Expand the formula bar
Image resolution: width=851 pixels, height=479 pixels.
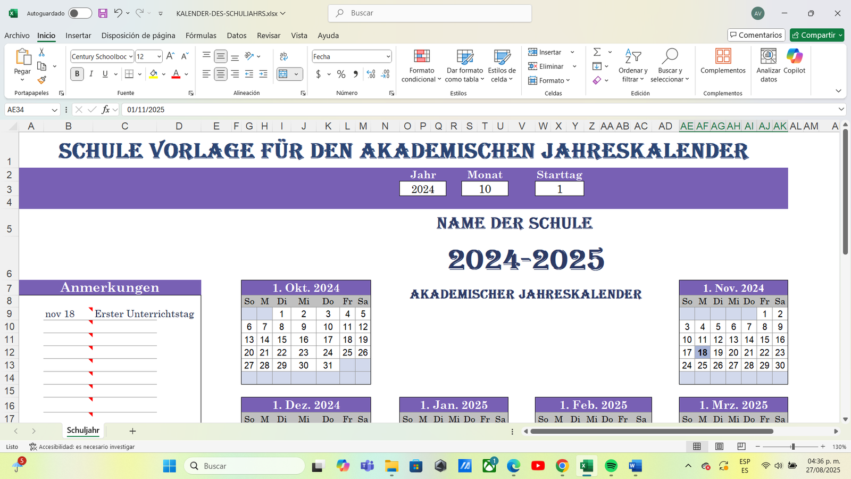pyautogui.click(x=841, y=109)
